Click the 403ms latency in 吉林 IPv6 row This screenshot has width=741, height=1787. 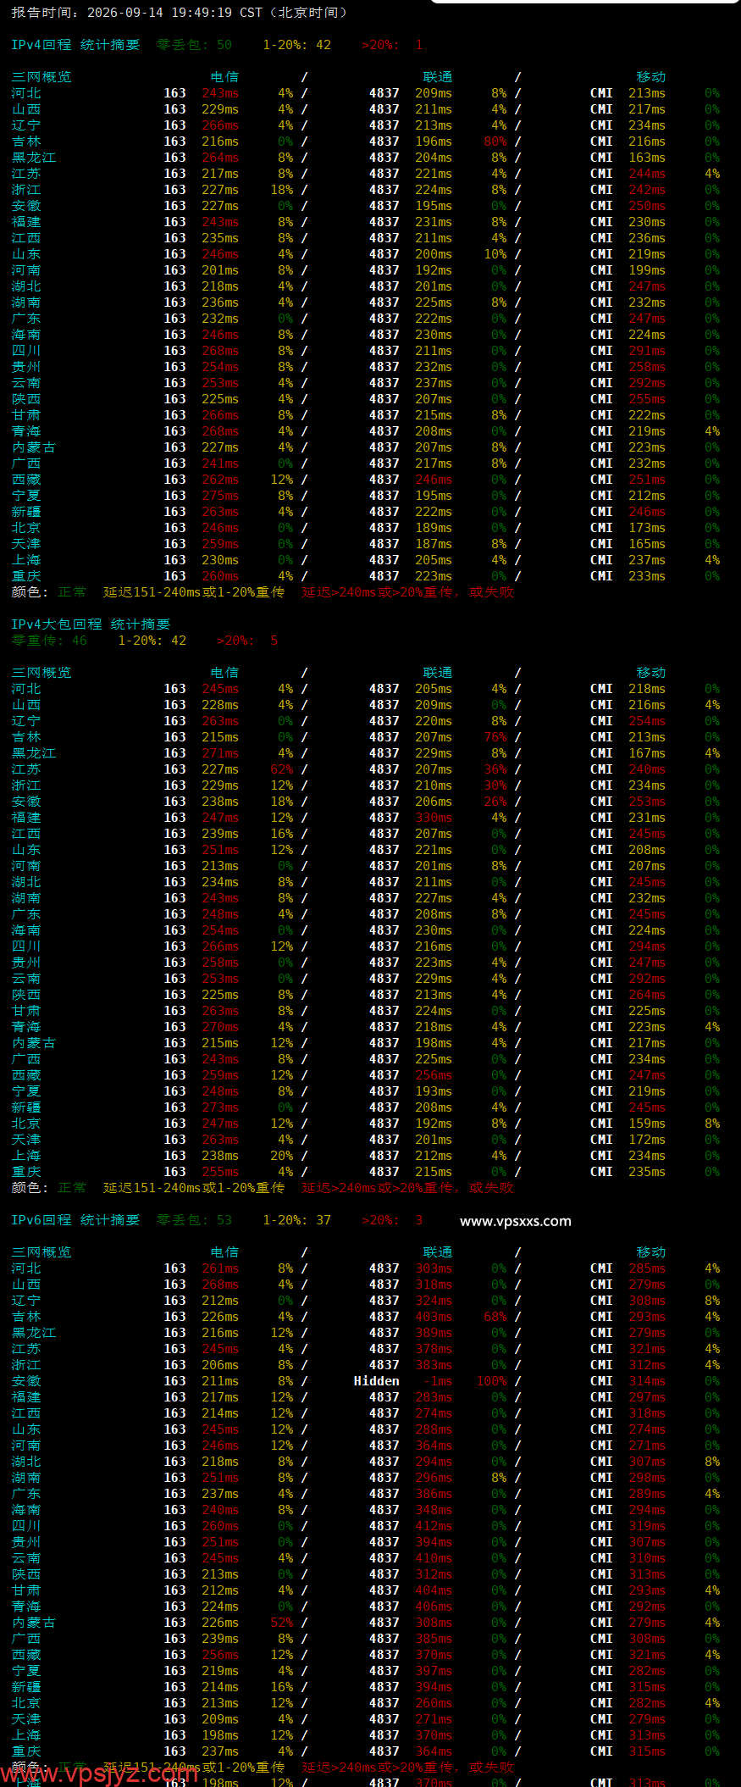click(x=434, y=1317)
